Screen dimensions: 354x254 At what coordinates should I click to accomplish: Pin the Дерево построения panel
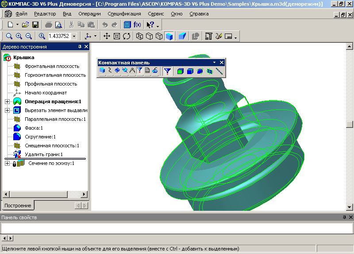pos(80,47)
